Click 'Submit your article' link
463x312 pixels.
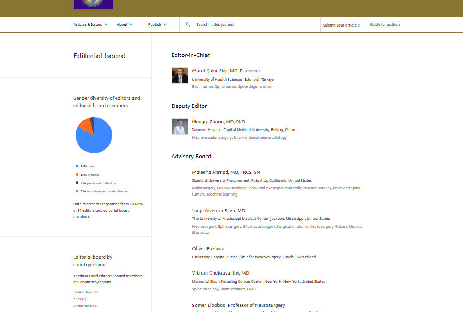(342, 25)
